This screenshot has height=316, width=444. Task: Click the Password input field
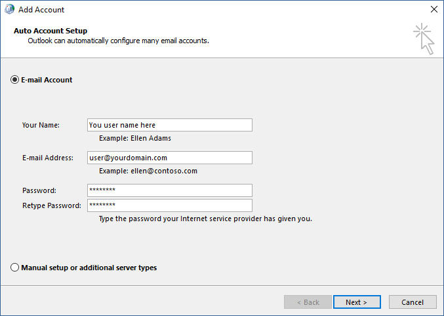169,190
